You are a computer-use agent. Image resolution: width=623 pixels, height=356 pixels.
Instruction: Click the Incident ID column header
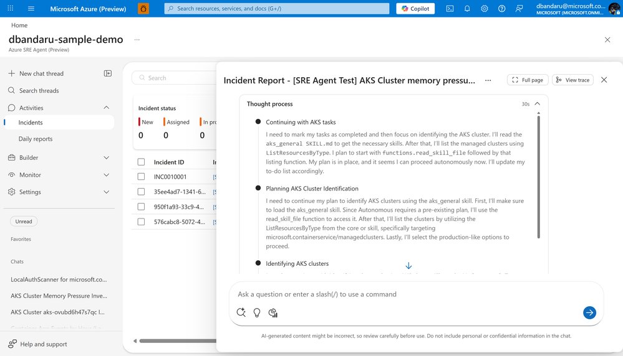click(169, 162)
